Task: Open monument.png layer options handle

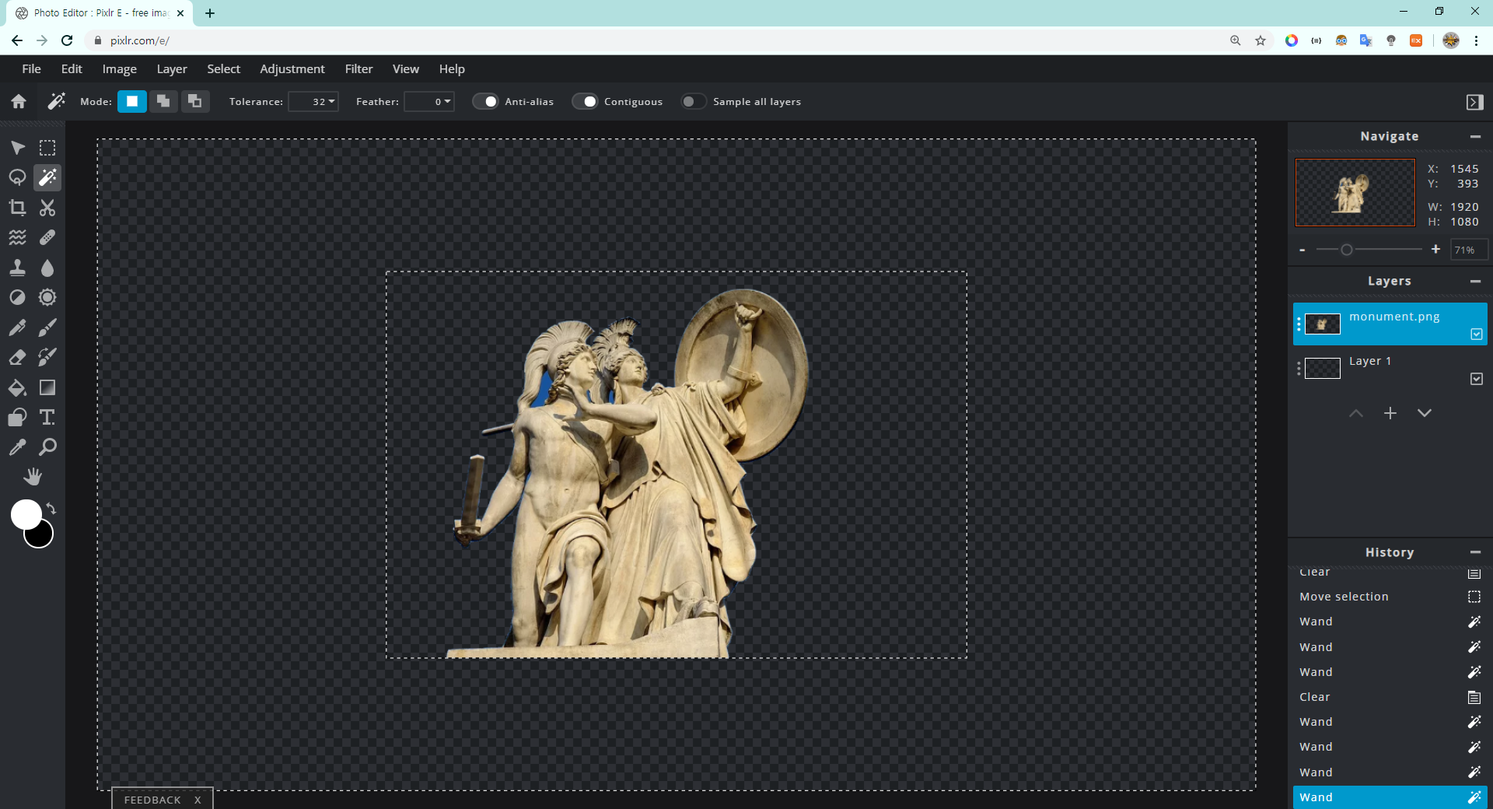Action: pyautogui.click(x=1299, y=324)
